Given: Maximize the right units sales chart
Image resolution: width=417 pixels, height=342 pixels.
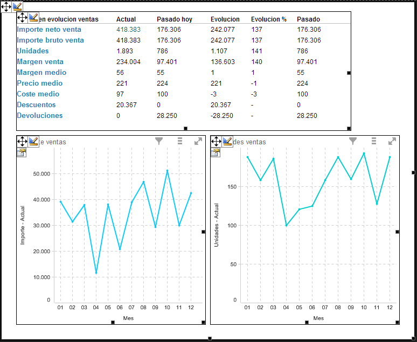Looking at the screenshot, I should 392,141.
